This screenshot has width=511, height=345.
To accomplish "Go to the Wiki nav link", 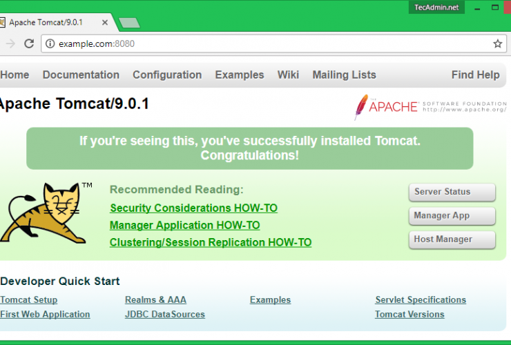I will pos(288,75).
